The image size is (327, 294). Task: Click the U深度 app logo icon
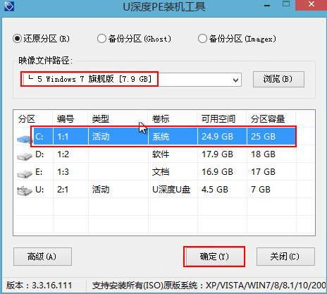(x=9, y=6)
